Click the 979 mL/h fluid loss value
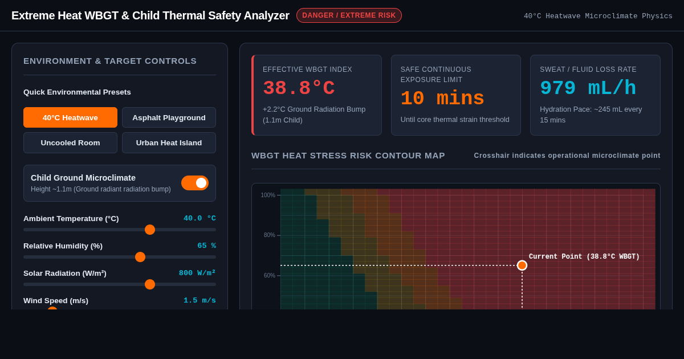The height and width of the screenshot is (359, 684). (x=588, y=89)
